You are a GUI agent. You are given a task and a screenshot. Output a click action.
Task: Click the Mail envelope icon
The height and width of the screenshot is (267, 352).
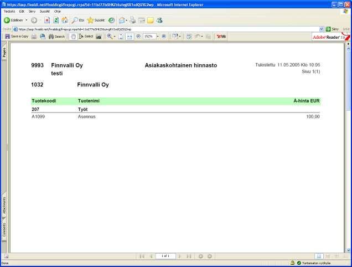[122, 20]
